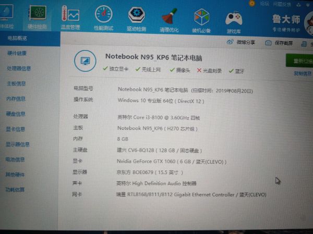Image resolution: width=313 pixels, height=234 pixels.
Task: Click the Nvidia GeForce GTX 1060 value
Action: click(172, 162)
